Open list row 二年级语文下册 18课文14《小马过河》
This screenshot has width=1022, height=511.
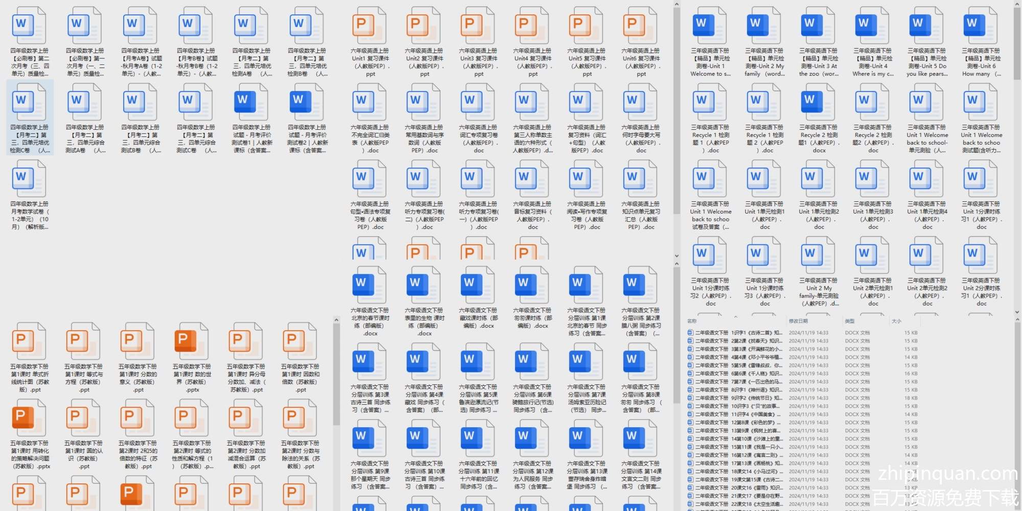click(802, 472)
